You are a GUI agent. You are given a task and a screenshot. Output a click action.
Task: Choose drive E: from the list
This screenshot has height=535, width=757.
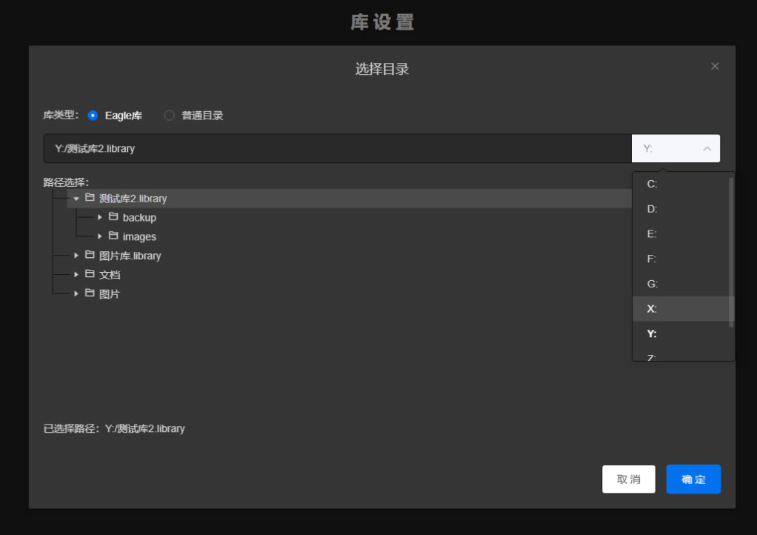(681, 234)
